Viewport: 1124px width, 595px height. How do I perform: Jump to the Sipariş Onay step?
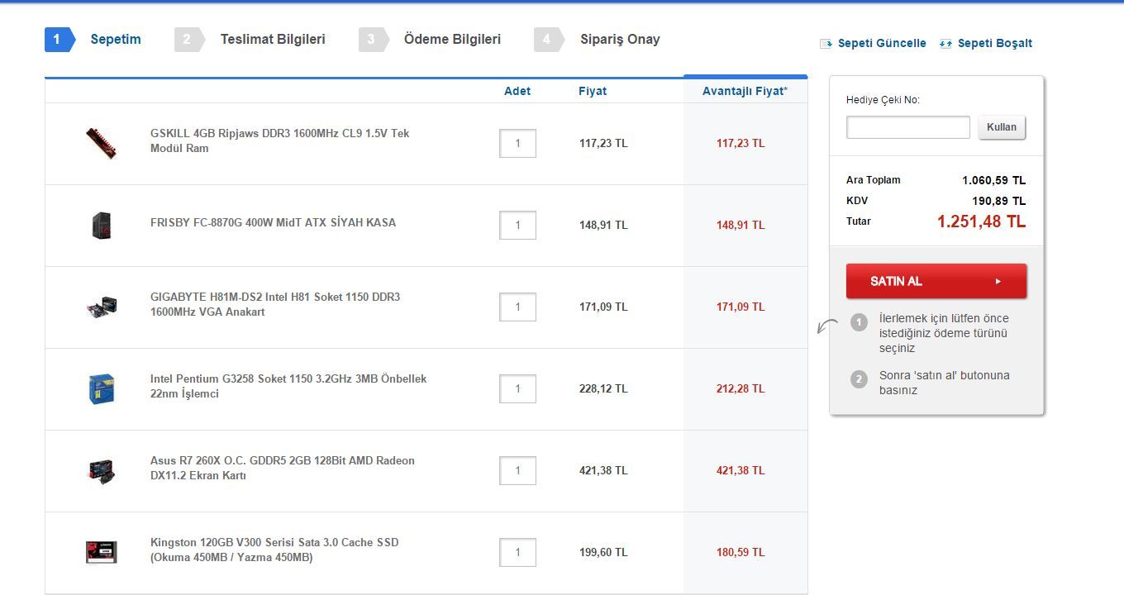click(x=619, y=40)
